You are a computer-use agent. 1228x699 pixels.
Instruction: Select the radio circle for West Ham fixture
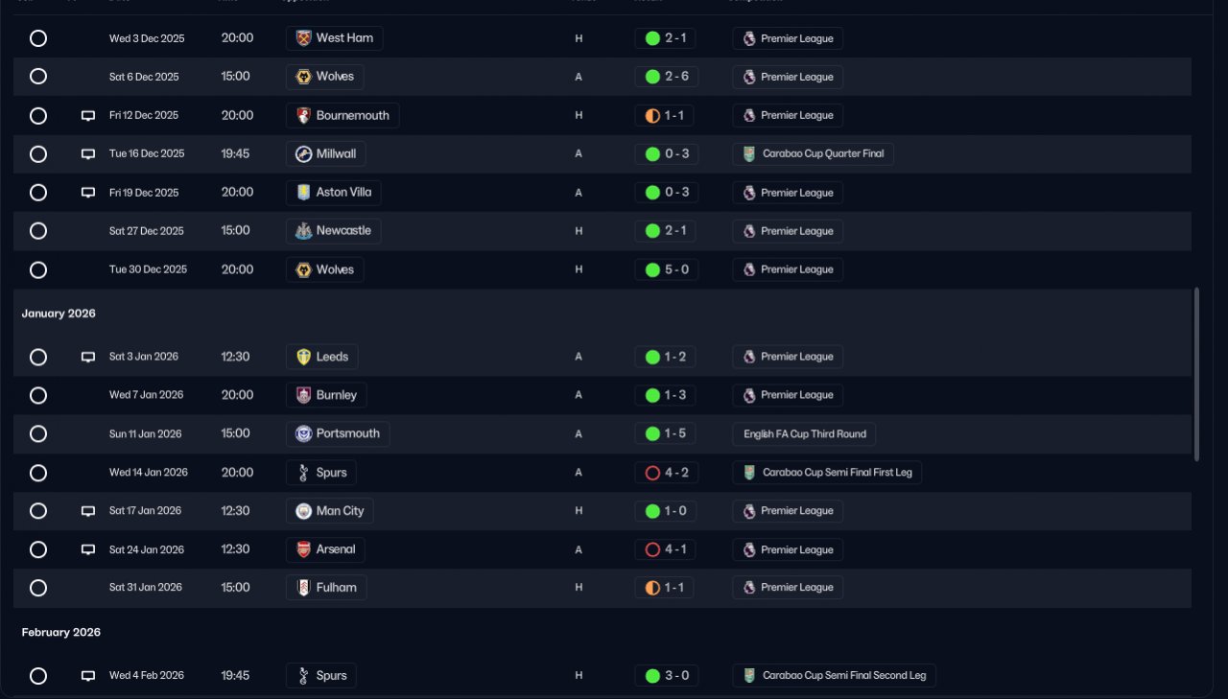pos(38,38)
